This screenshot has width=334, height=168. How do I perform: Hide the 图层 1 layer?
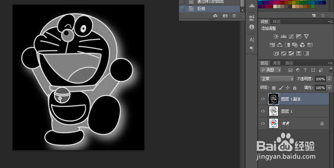[263, 111]
